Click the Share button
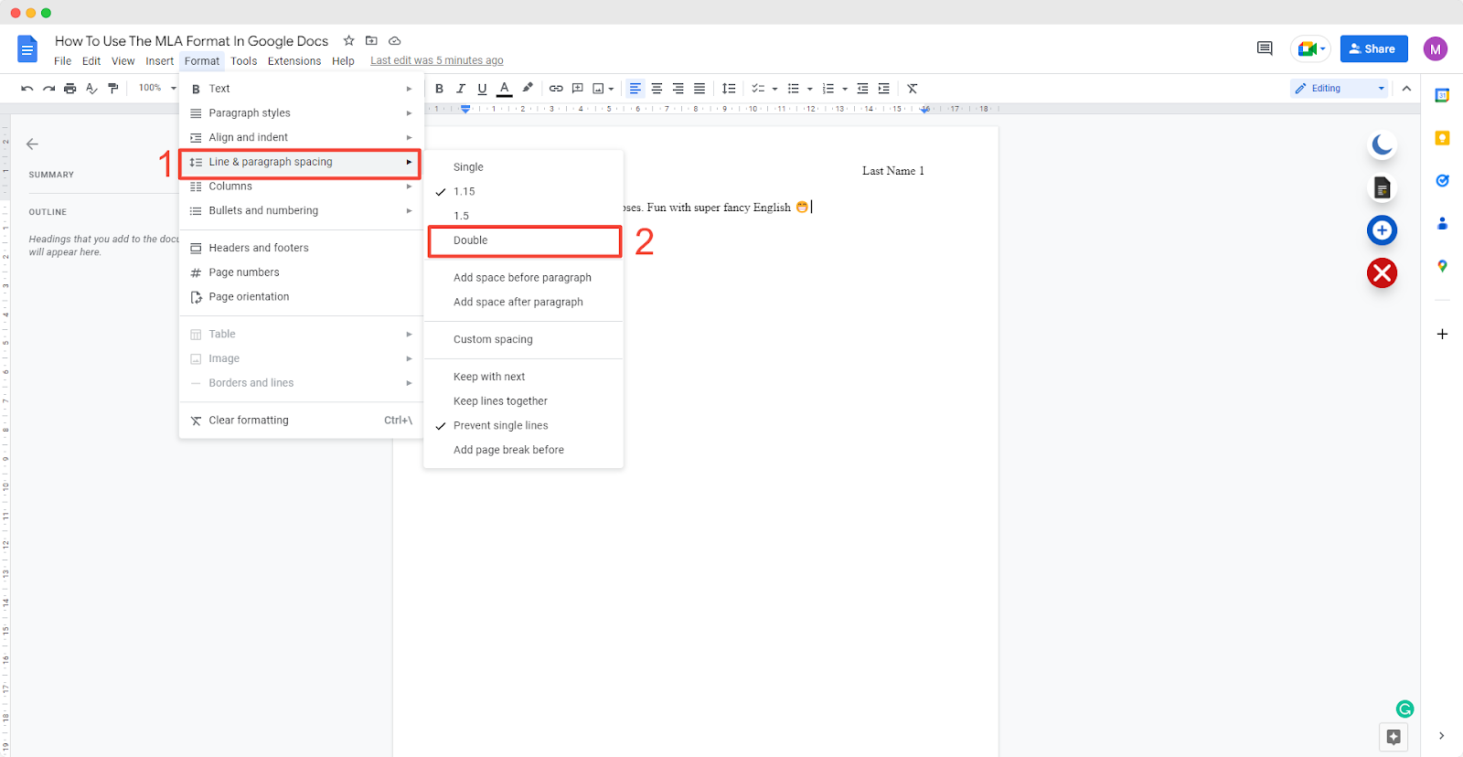This screenshot has width=1463, height=757. tap(1373, 48)
